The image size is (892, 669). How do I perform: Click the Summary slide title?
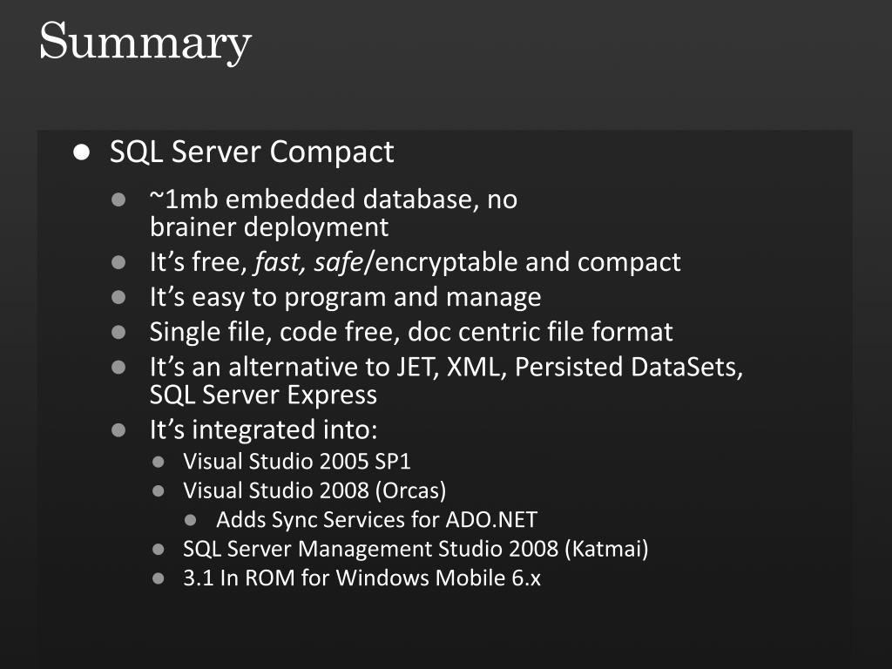pos(145,42)
